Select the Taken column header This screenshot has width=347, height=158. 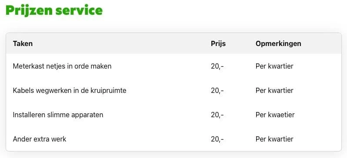tap(23, 43)
